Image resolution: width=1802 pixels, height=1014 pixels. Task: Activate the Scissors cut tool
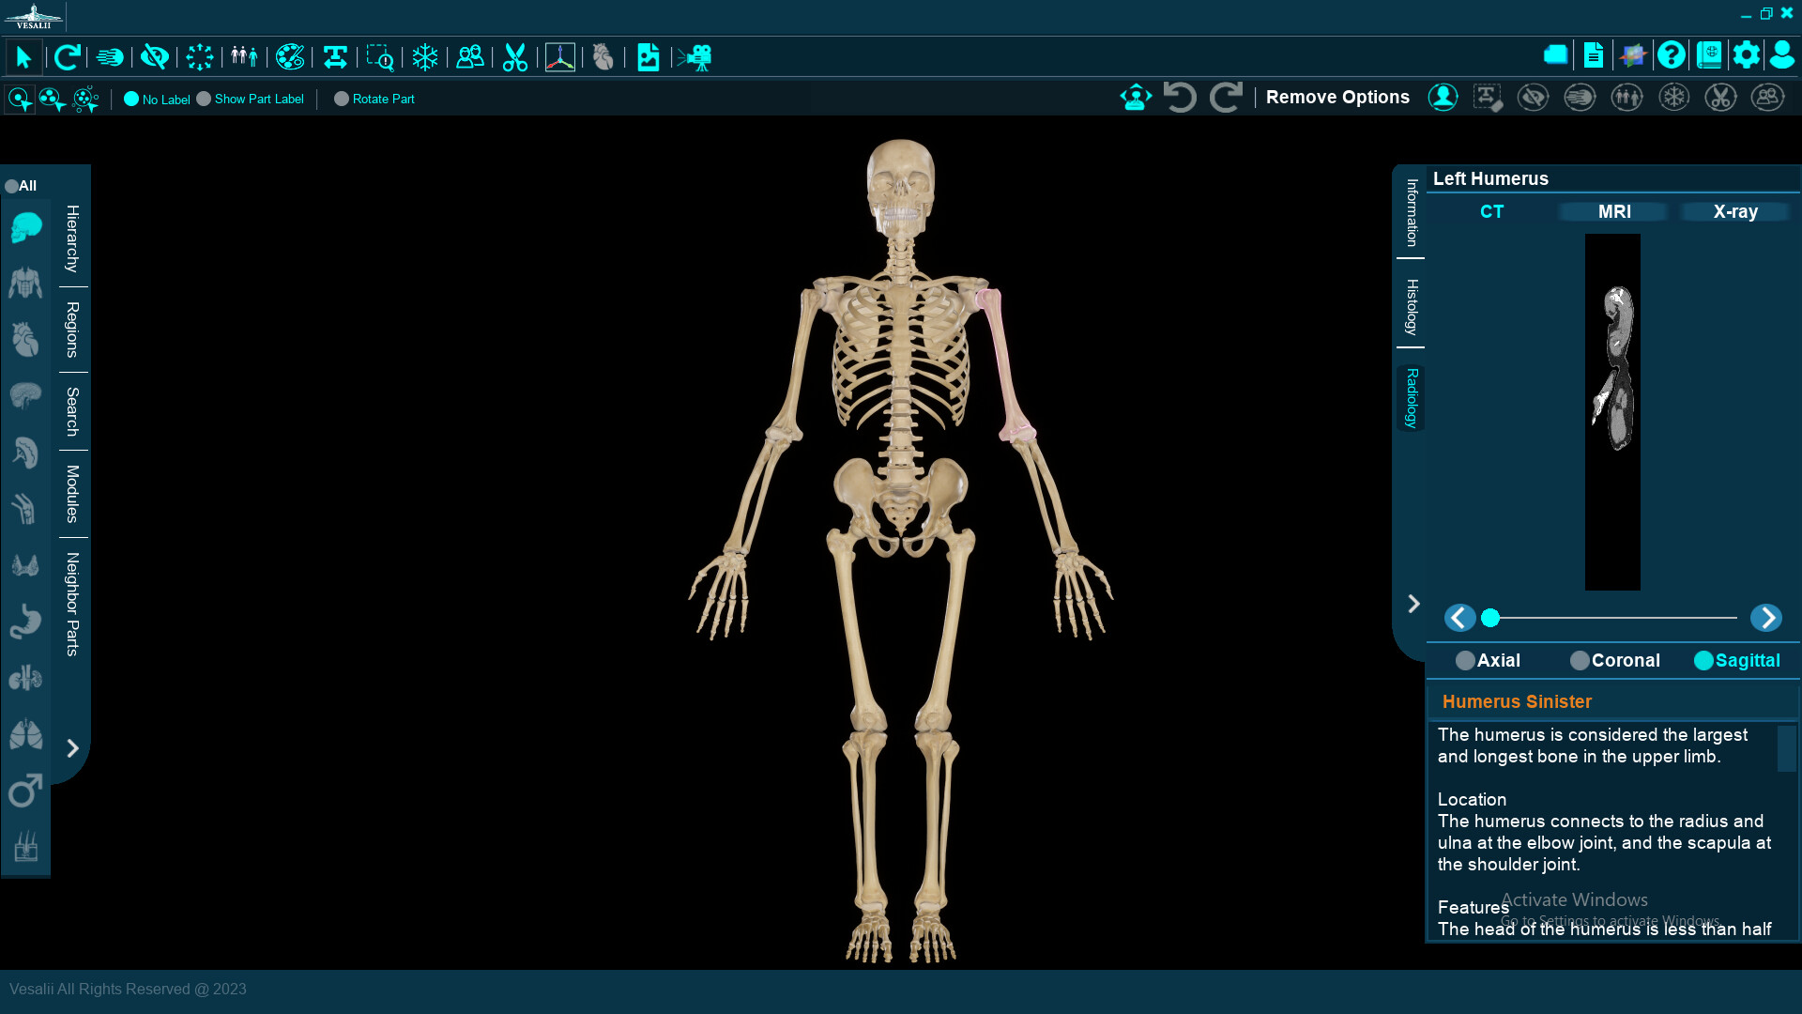(514, 57)
